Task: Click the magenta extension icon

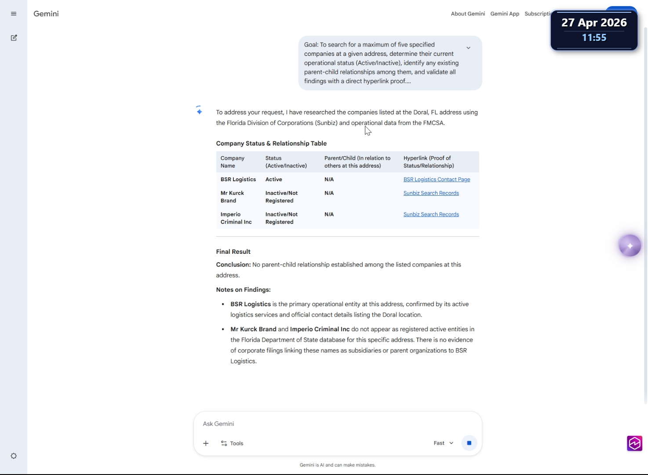Action: point(634,443)
